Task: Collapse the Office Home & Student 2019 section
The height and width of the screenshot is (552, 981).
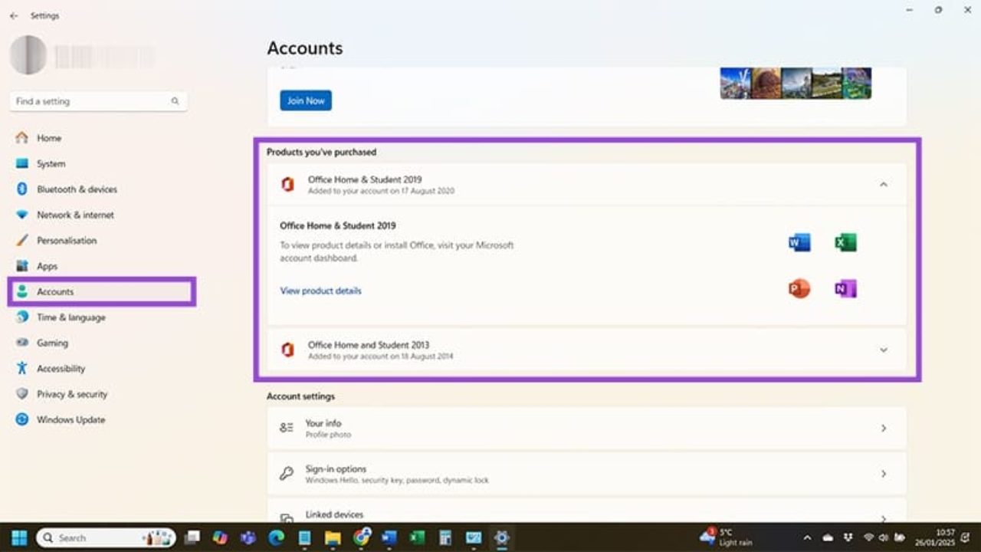Action: pos(883,185)
